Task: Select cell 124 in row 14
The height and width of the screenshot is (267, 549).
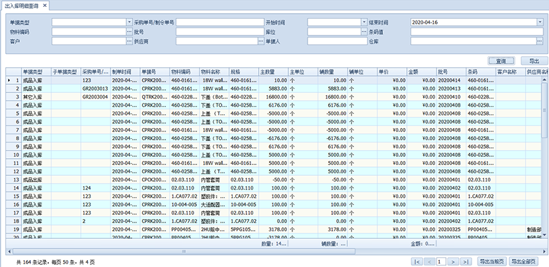Action: pyautogui.click(x=95, y=188)
